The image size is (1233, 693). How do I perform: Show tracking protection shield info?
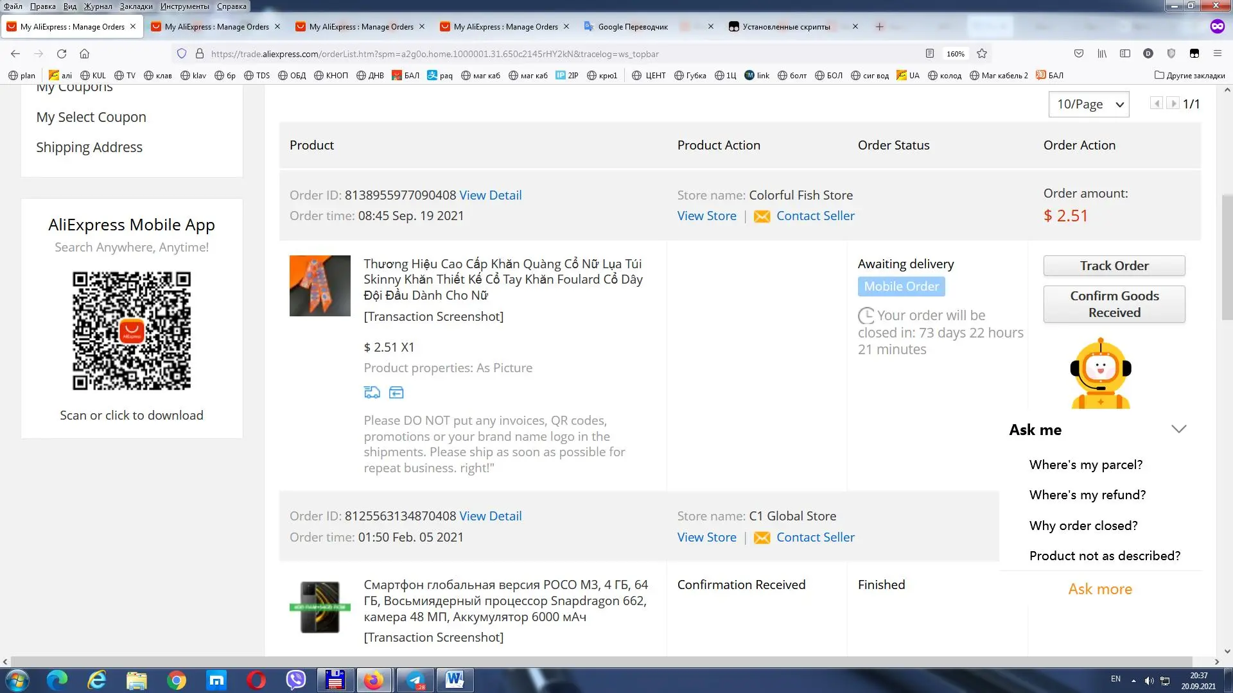(x=182, y=54)
